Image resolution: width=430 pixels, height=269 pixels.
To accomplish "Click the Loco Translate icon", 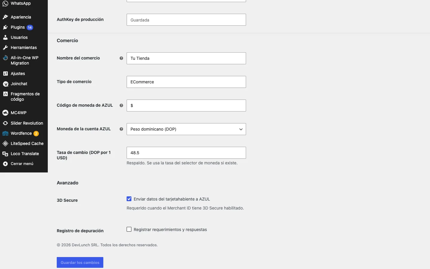I will 5,154.
